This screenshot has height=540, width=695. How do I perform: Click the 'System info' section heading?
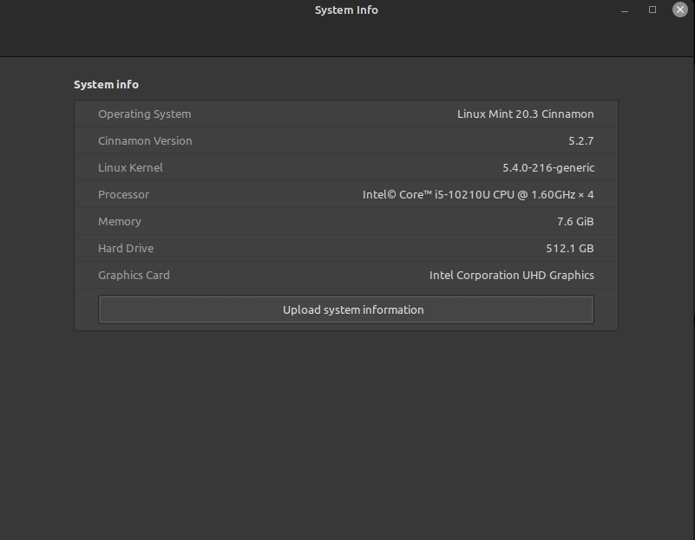(x=106, y=84)
